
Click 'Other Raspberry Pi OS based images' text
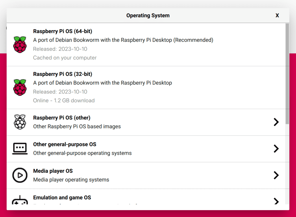(x=77, y=126)
